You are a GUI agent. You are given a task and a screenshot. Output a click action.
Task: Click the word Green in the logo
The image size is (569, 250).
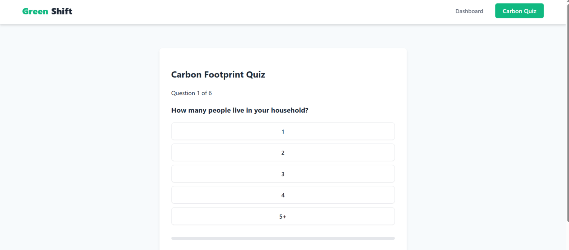click(x=35, y=11)
